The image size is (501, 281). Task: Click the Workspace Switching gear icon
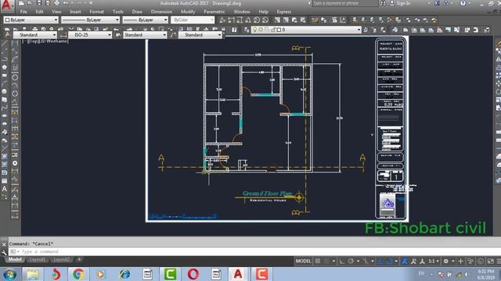(445, 261)
